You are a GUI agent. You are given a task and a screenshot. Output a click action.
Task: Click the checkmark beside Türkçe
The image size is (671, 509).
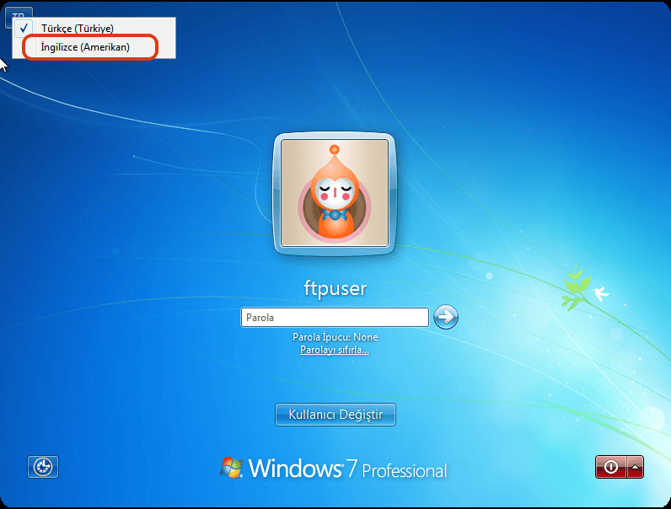(x=24, y=28)
